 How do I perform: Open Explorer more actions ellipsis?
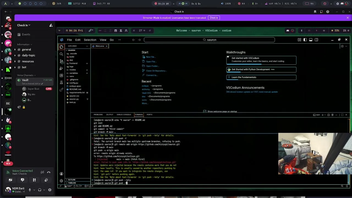click(x=87, y=46)
